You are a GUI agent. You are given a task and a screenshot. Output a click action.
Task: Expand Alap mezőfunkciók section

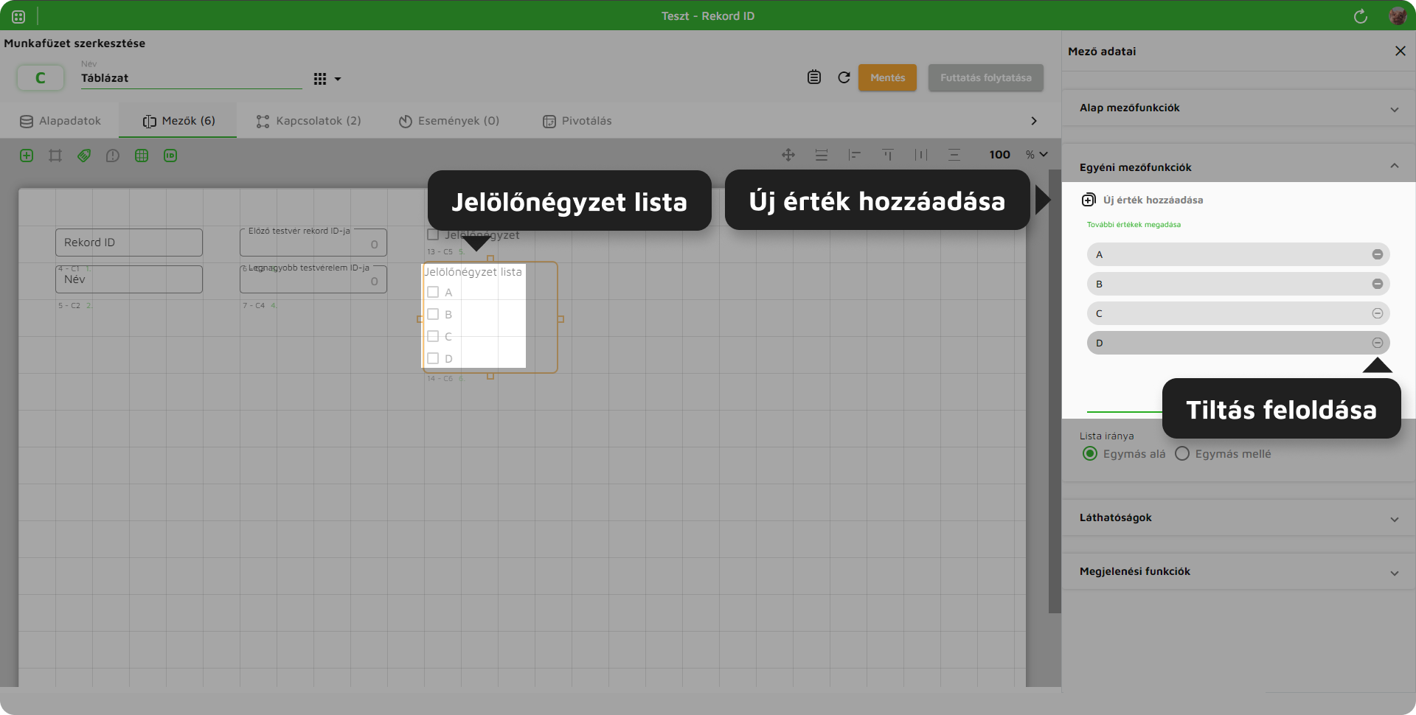pyautogui.click(x=1238, y=108)
